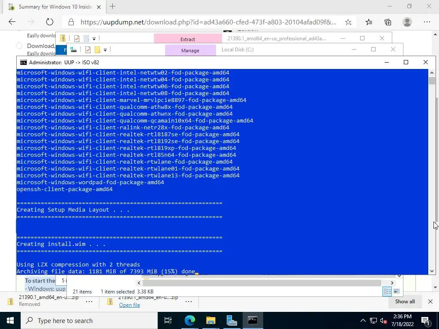Click 'openssh-client-package-amd64' line in console
The height and width of the screenshot is (329, 439).
pyautogui.click(x=65, y=189)
